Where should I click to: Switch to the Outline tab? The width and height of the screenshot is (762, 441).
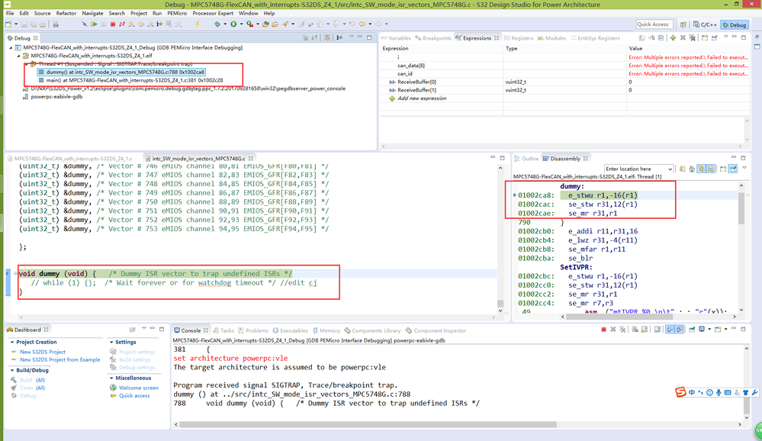(x=526, y=159)
